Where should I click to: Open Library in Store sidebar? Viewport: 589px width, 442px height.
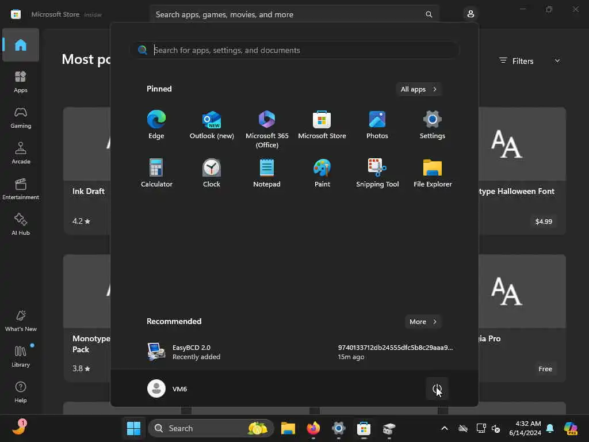click(x=21, y=357)
